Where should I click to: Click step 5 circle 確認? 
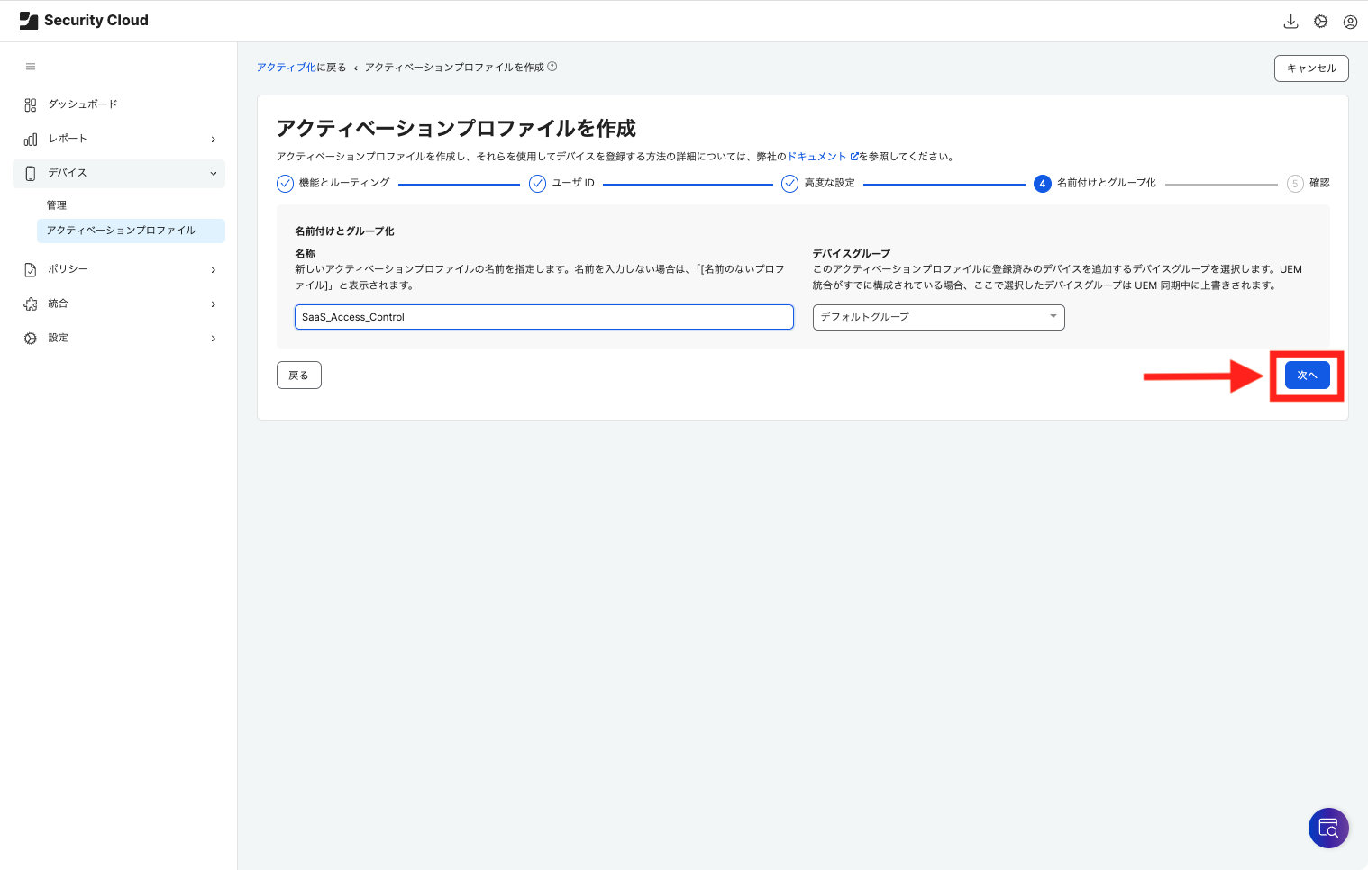pyautogui.click(x=1295, y=184)
